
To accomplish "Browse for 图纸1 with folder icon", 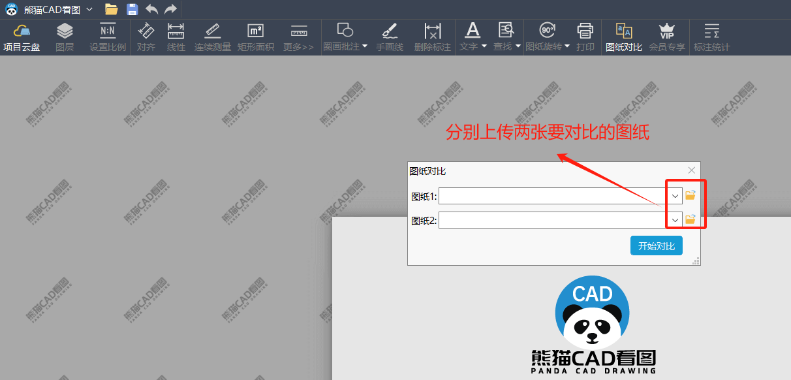I will tap(690, 195).
